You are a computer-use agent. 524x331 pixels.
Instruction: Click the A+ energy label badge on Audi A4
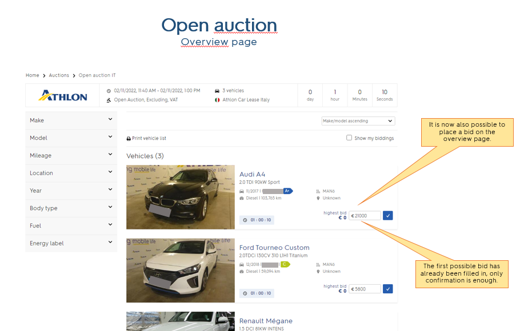(288, 191)
